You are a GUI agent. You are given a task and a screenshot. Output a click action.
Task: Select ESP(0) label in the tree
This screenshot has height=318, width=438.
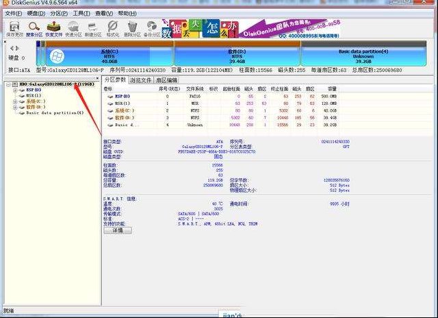[34, 90]
